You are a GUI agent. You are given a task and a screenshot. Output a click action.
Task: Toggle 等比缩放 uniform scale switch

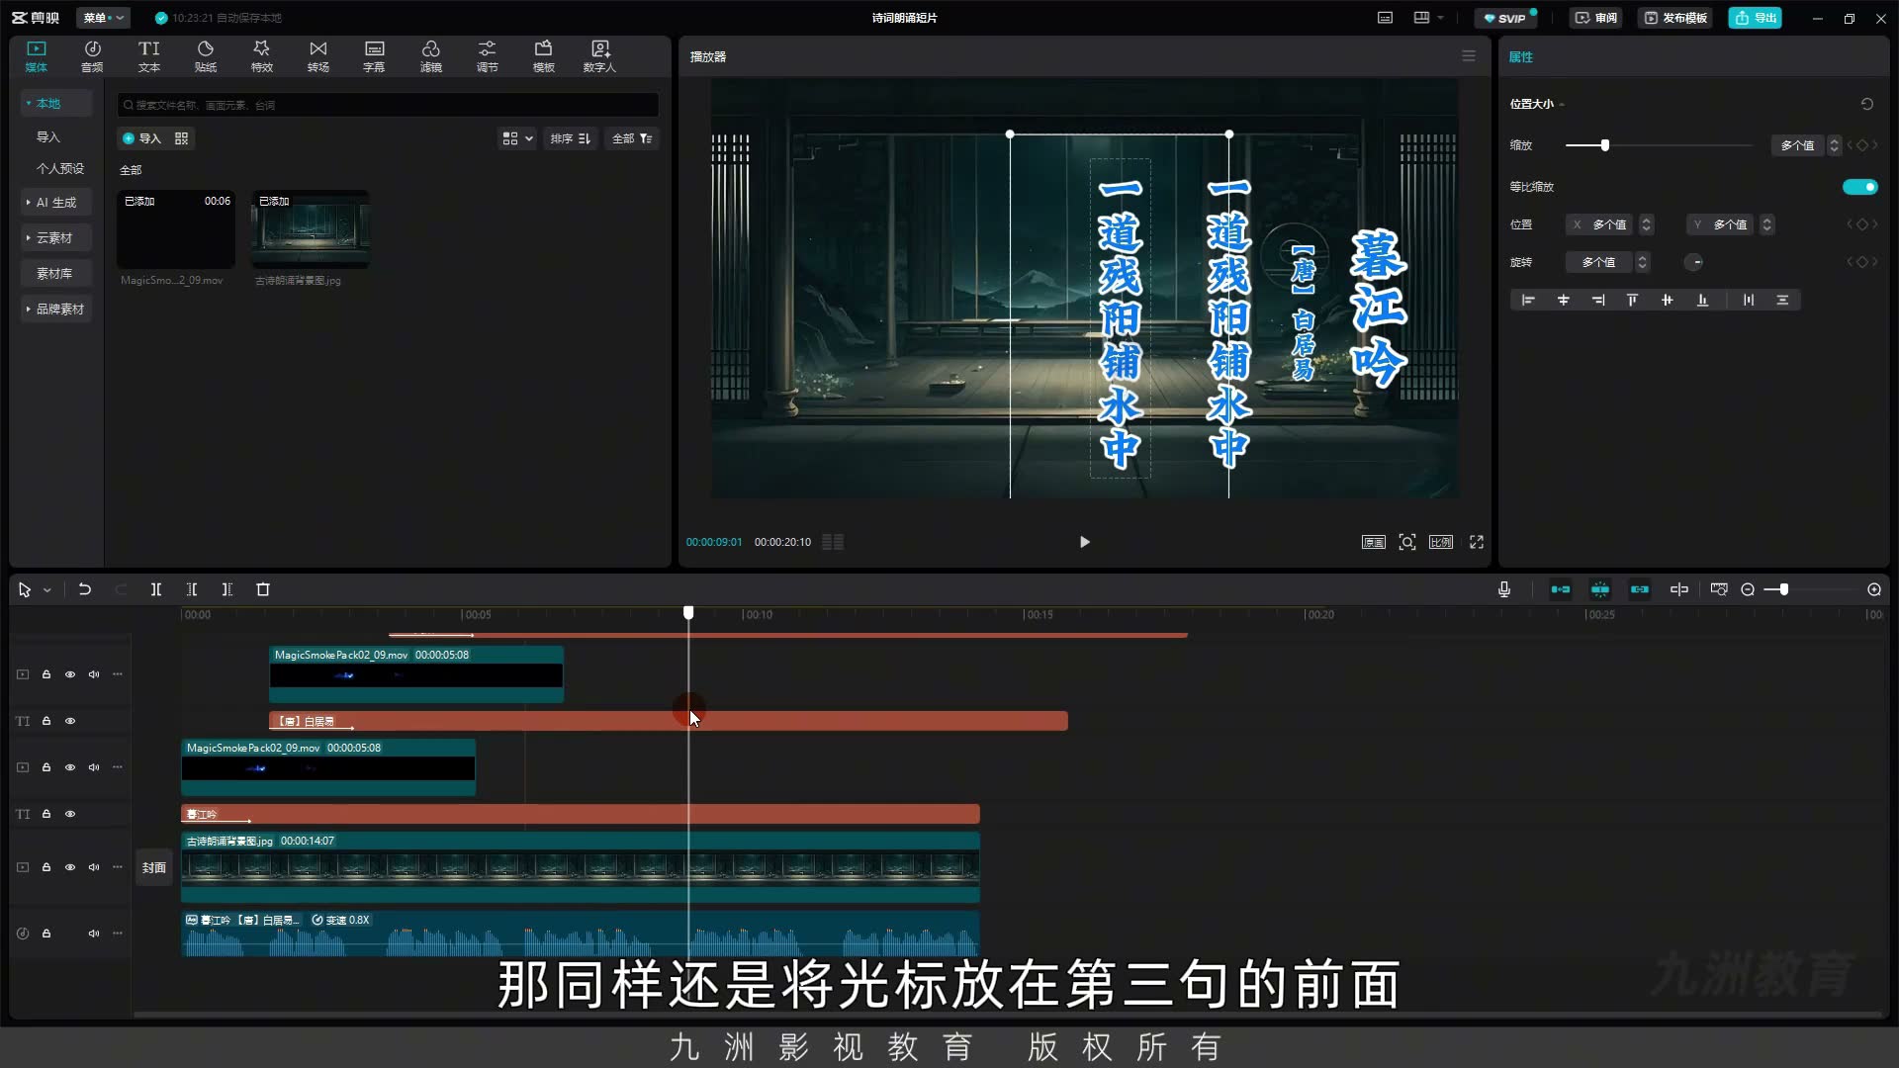tap(1859, 187)
